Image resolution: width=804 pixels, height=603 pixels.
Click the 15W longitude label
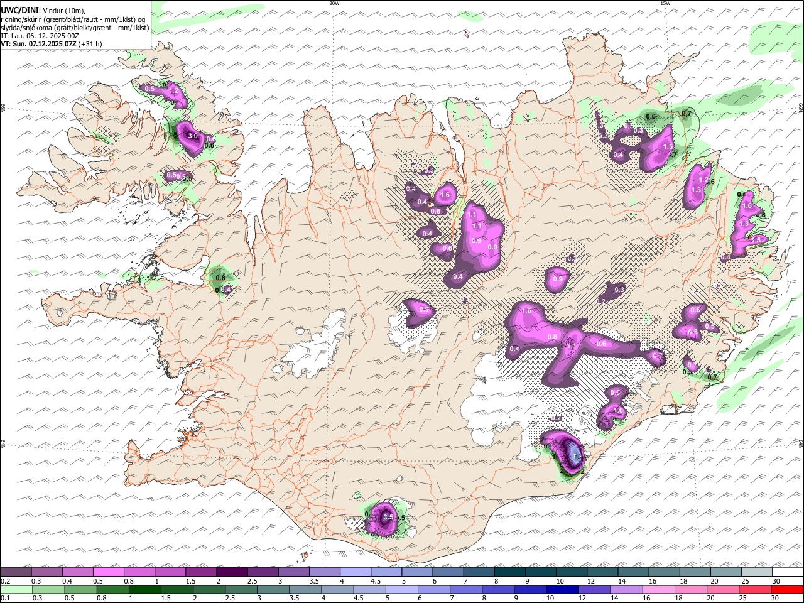pyautogui.click(x=665, y=3)
